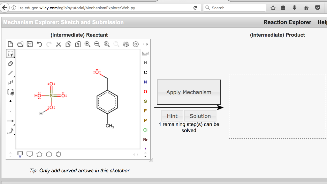Choose the carbon chain zigzag tool

point(11,83)
